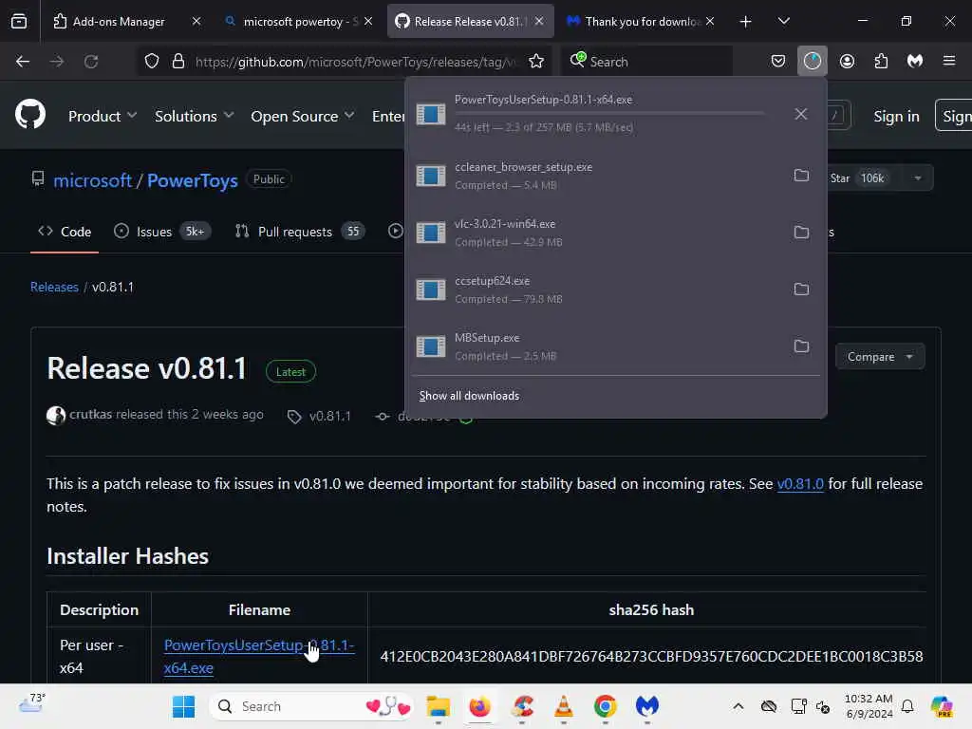
Task: Open File Explorer from taskbar
Action: (x=439, y=706)
